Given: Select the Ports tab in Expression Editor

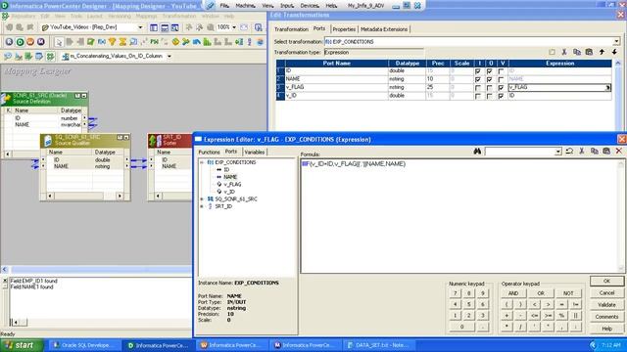Looking at the screenshot, I should pyautogui.click(x=231, y=152).
